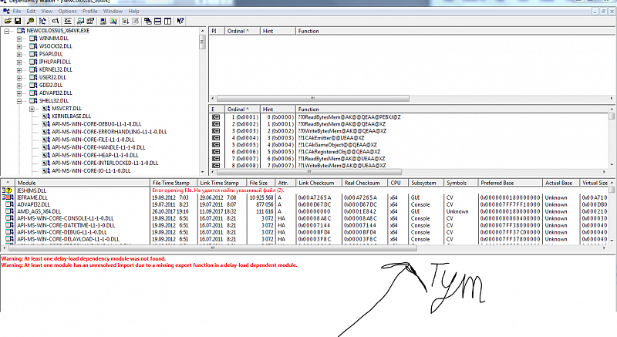Click the Module column header
Image resolution: width=617 pixels, height=337 pixels.
77,183
